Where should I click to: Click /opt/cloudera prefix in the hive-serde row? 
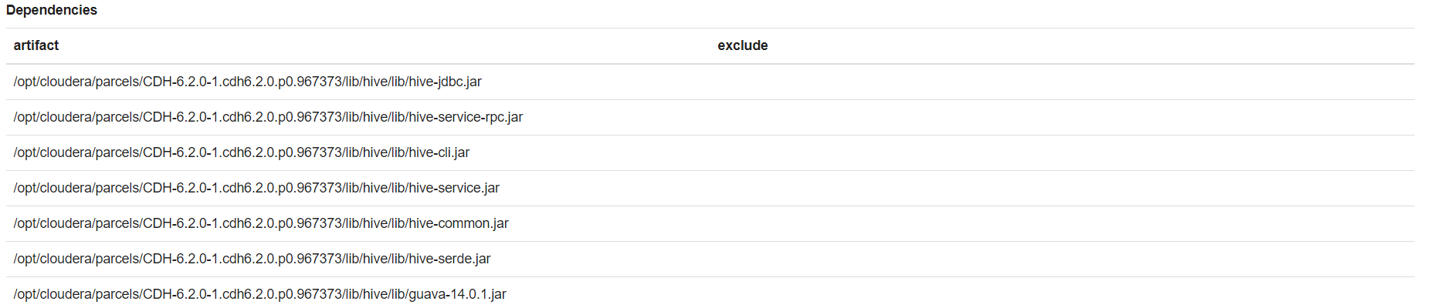[53, 259]
